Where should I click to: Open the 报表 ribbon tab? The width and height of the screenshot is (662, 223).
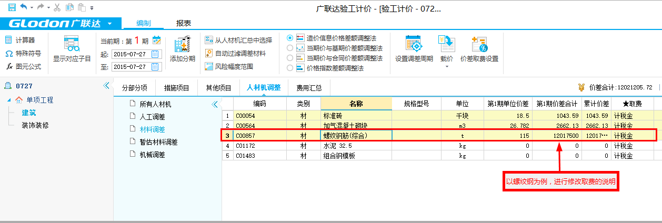pyautogui.click(x=184, y=23)
